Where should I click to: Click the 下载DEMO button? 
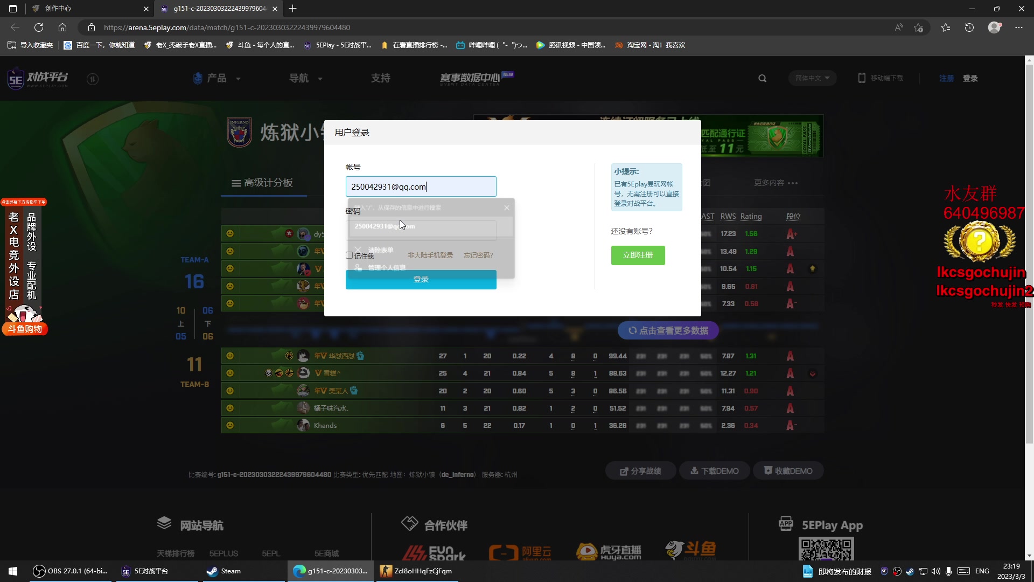coord(714,471)
